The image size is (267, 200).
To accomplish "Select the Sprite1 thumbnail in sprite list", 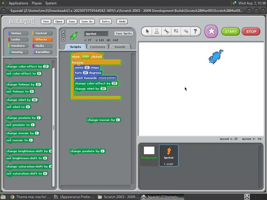I will [169, 156].
